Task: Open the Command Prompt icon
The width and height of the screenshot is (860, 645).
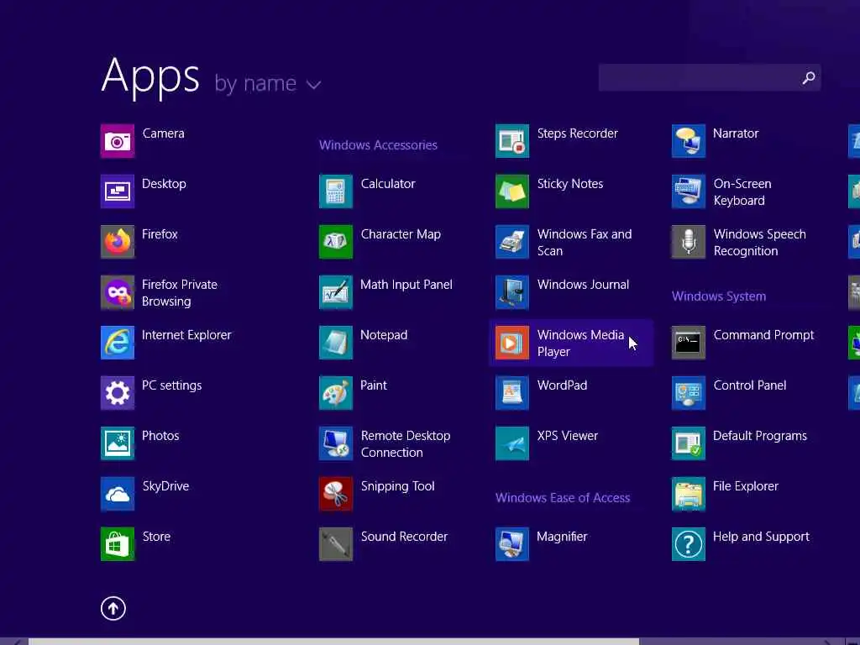Action: point(689,343)
